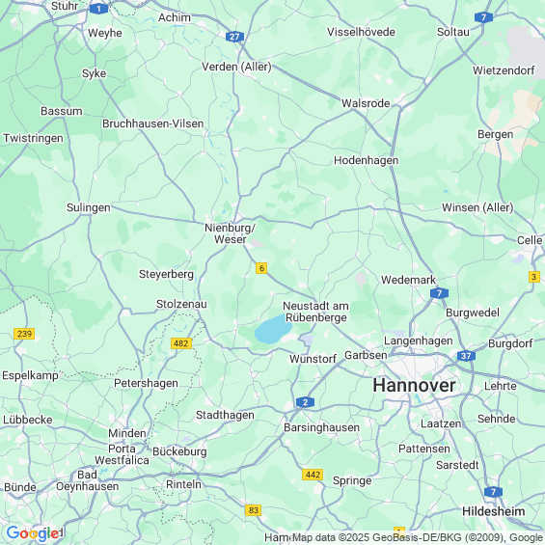Select the Hildesheim city label

494,511
